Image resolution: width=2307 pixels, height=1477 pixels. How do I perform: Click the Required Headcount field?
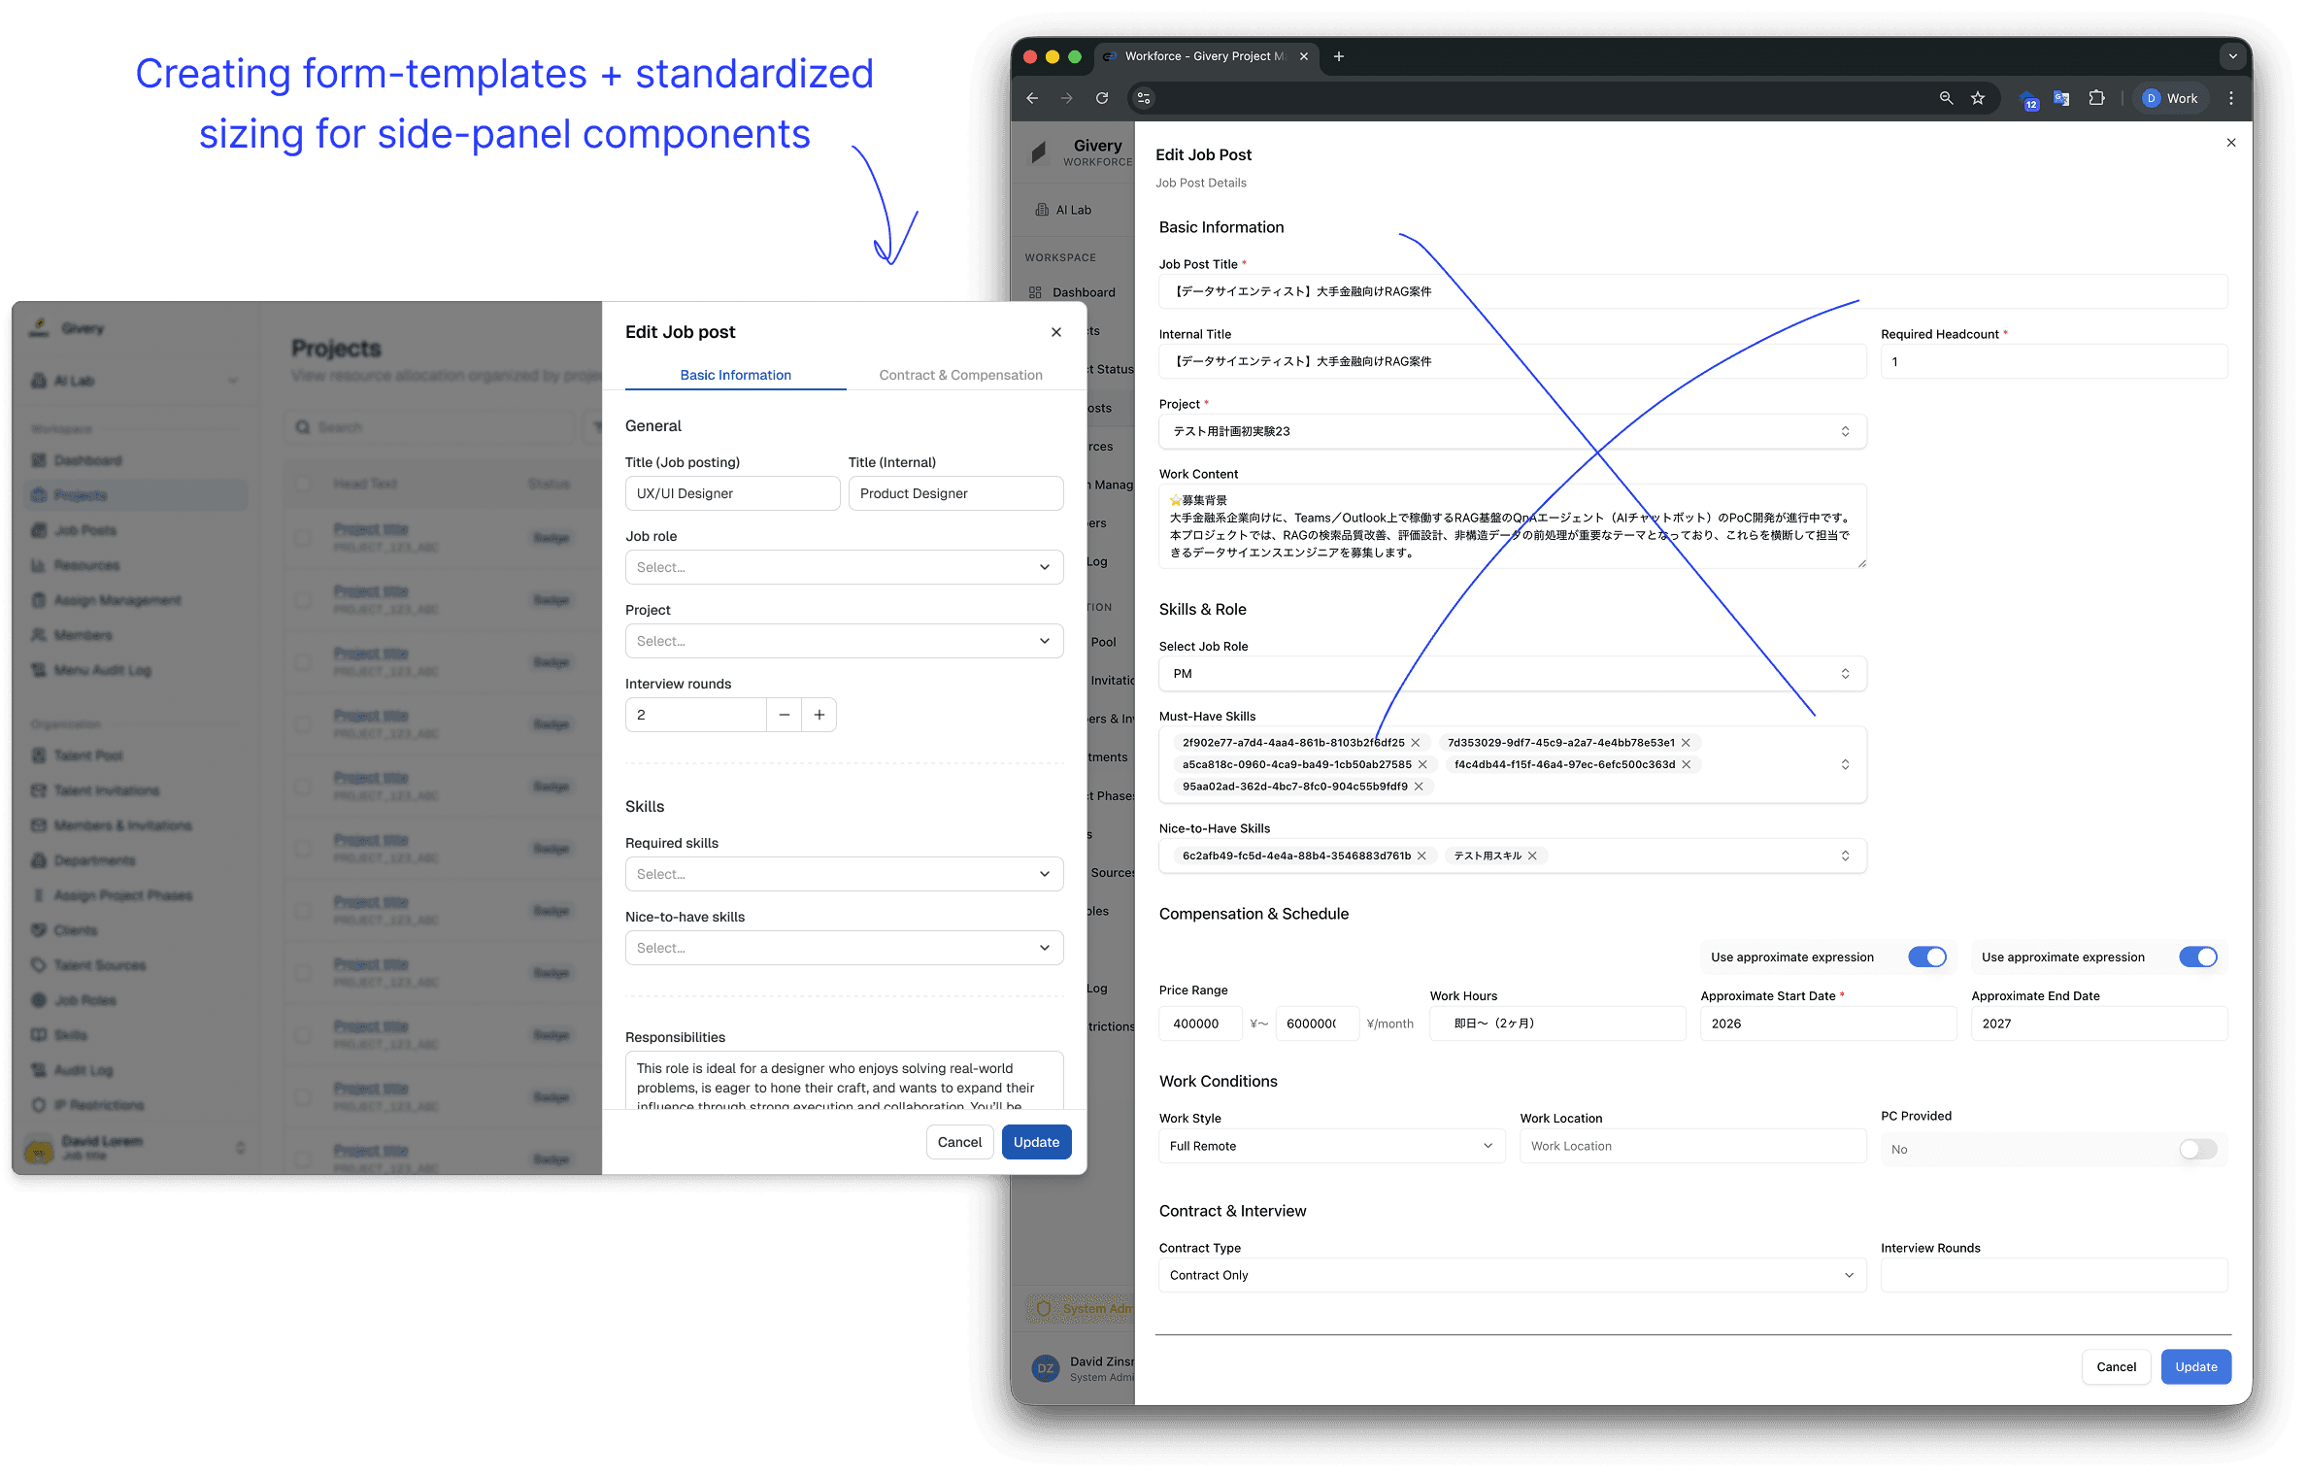2055,361
